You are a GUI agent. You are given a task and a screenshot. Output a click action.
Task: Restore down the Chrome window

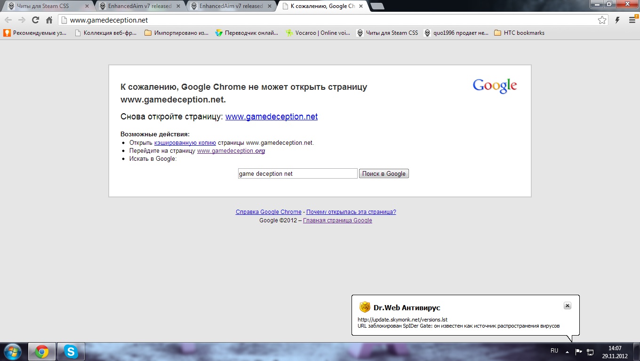coord(609,4)
